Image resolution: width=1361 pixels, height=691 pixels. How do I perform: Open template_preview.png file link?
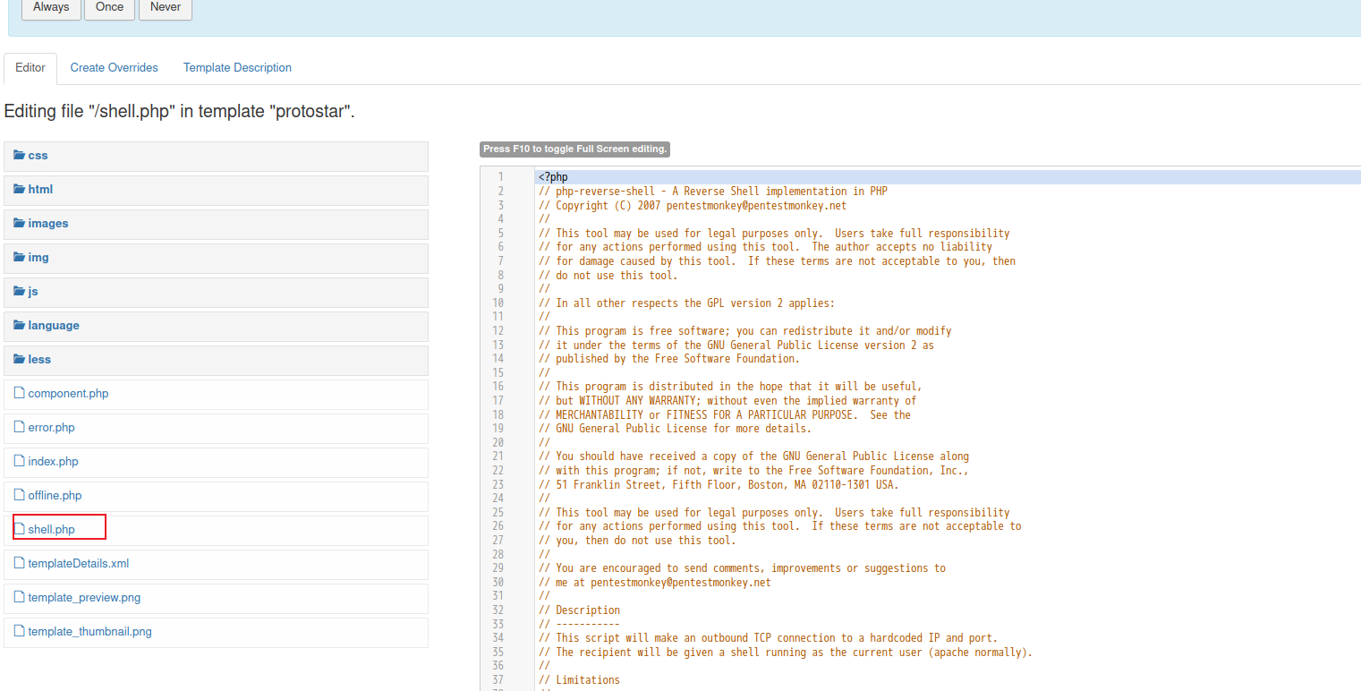click(x=84, y=597)
